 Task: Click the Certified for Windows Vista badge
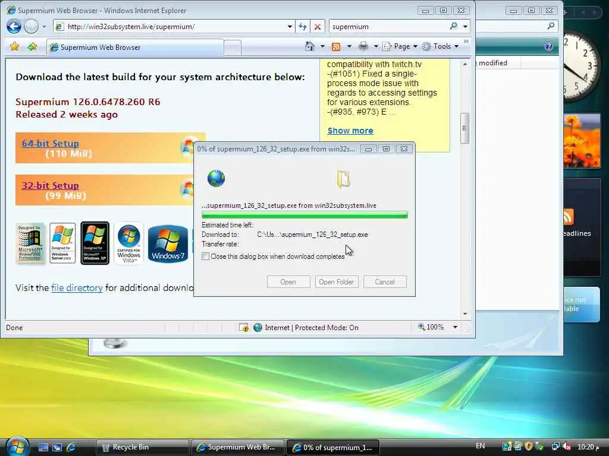pos(128,243)
